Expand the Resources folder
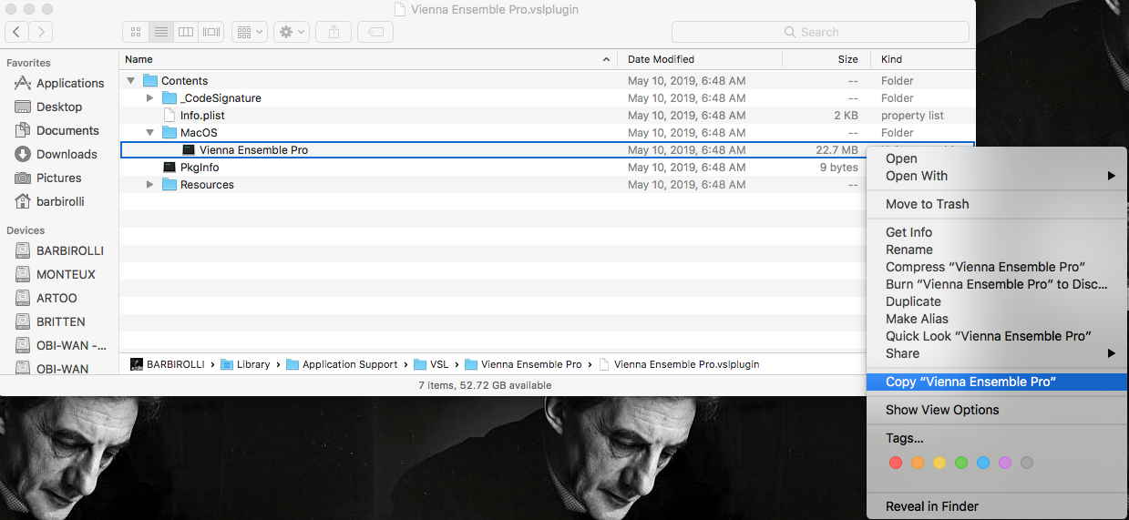 pos(150,185)
